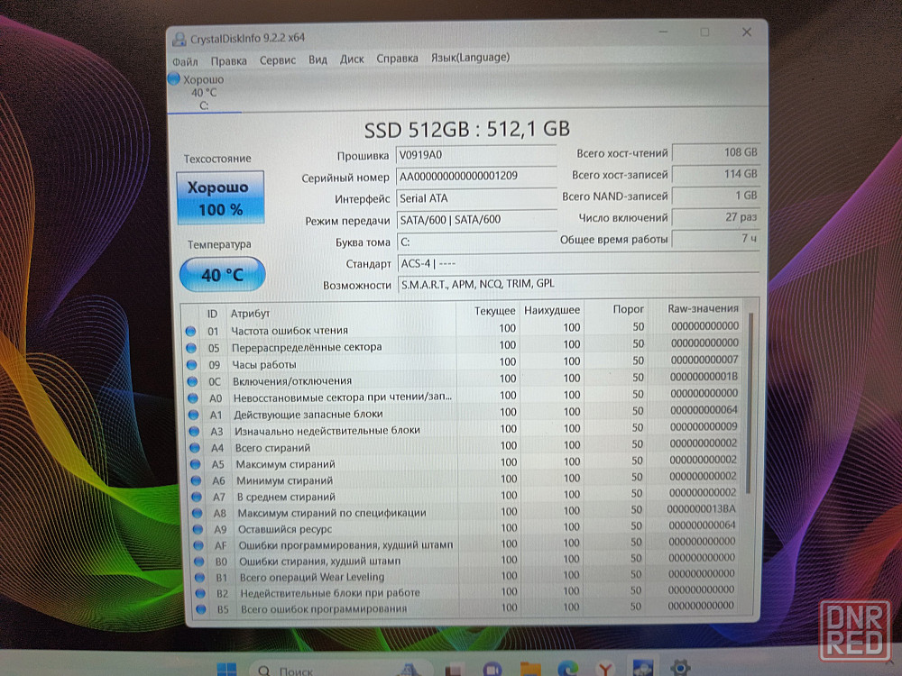The image size is (902, 676).
Task: Click the SSD 512GB : 512,1 GB title
Action: pyautogui.click(x=466, y=129)
